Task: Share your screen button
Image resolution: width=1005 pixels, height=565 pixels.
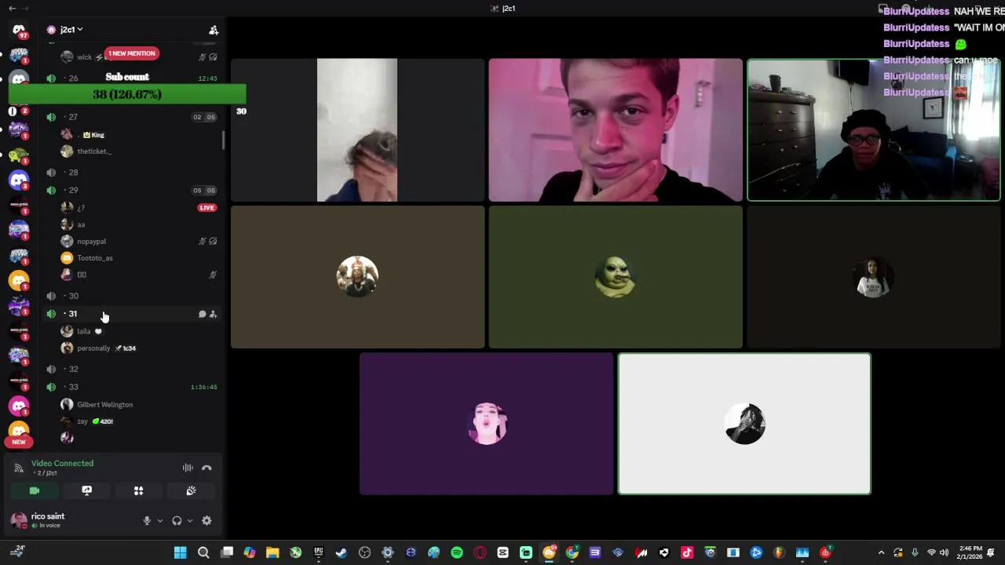Action: pyautogui.click(x=86, y=490)
